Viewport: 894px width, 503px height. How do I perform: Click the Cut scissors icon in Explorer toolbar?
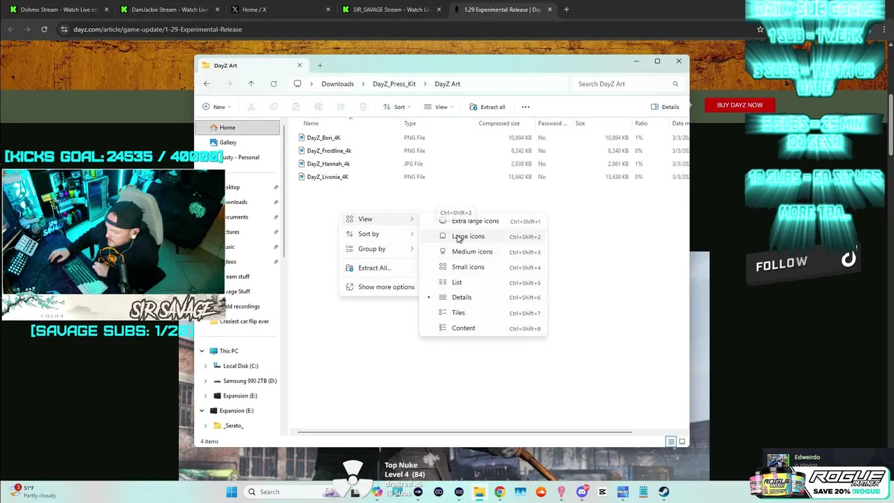(251, 107)
